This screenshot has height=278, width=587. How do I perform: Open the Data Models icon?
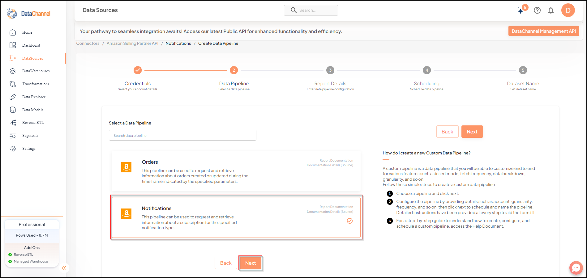[13, 110]
